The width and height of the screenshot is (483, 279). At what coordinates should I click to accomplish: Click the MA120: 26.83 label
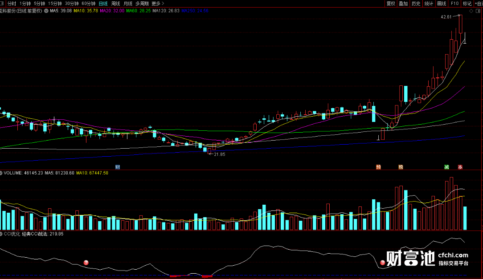pos(166,11)
